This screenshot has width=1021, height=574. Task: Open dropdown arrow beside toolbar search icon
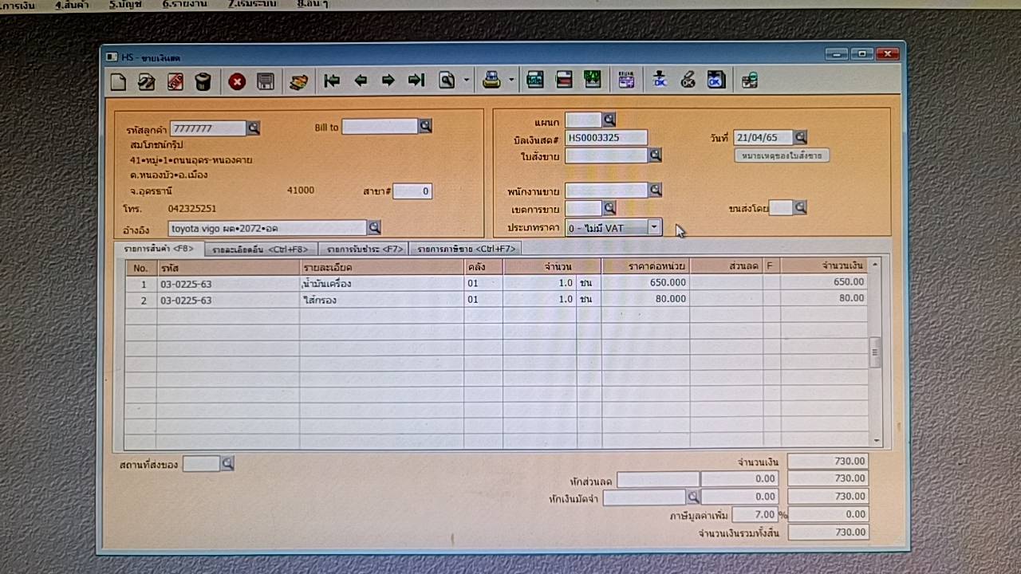467,81
